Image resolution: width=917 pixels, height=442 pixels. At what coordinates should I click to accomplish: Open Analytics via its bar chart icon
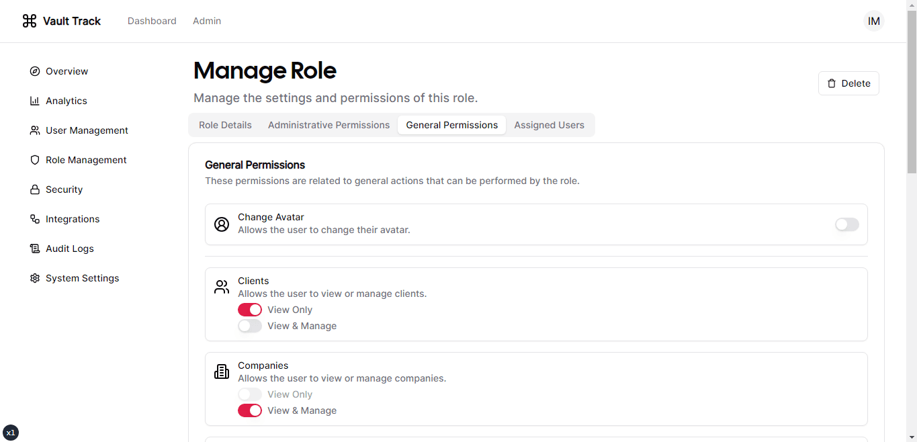(35, 101)
